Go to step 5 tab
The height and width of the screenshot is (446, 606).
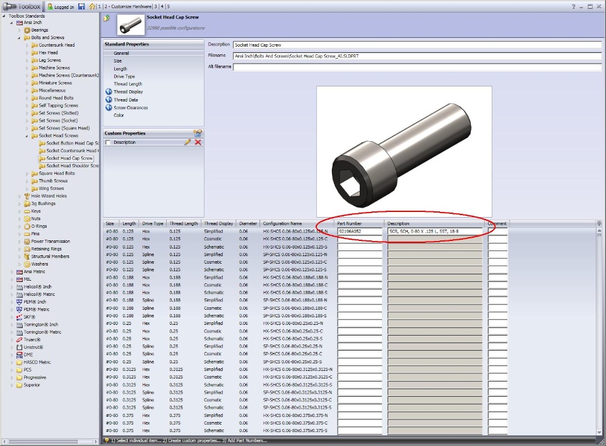(168, 6)
